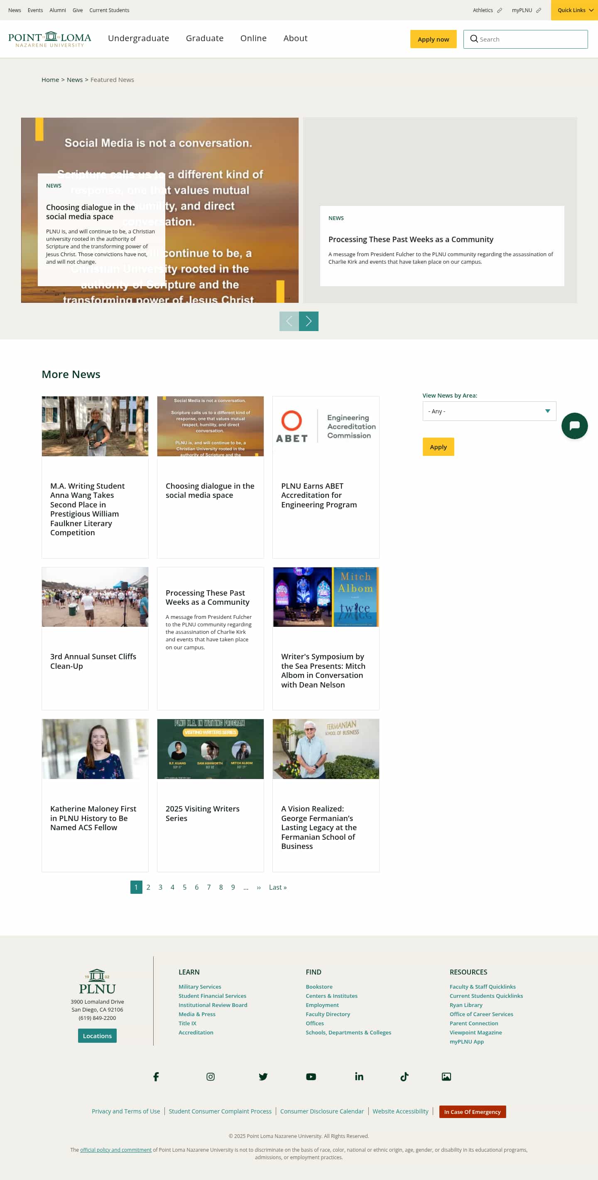Click Alumni in the top bar

[58, 10]
